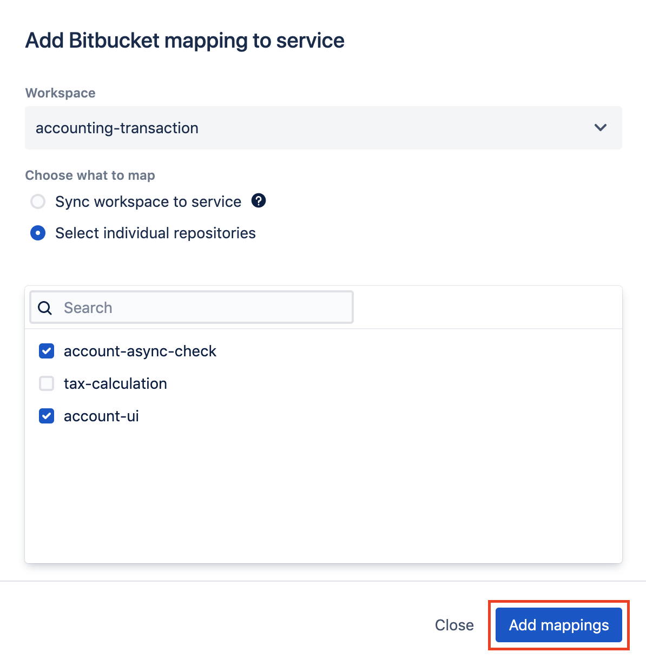Uncheck the account-async-check checkbox
The image size is (646, 665).
tap(47, 351)
